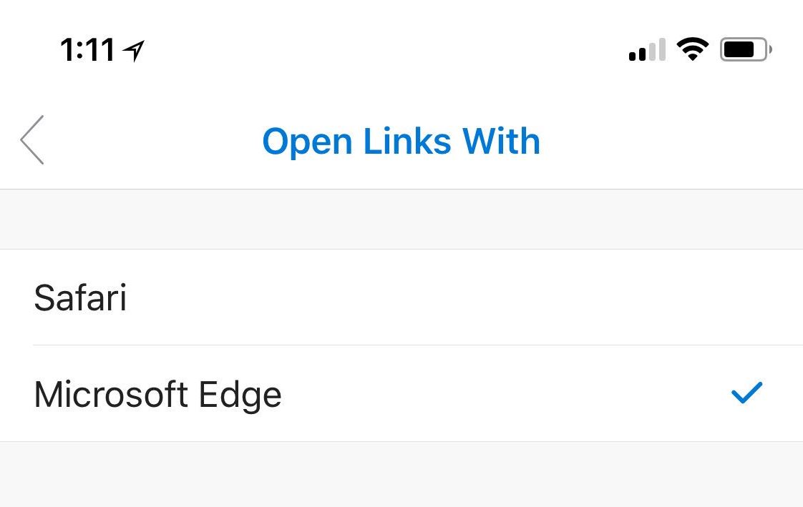Click the middle of the Safari row
Image resolution: width=803 pixels, height=507 pixels.
pos(401,297)
